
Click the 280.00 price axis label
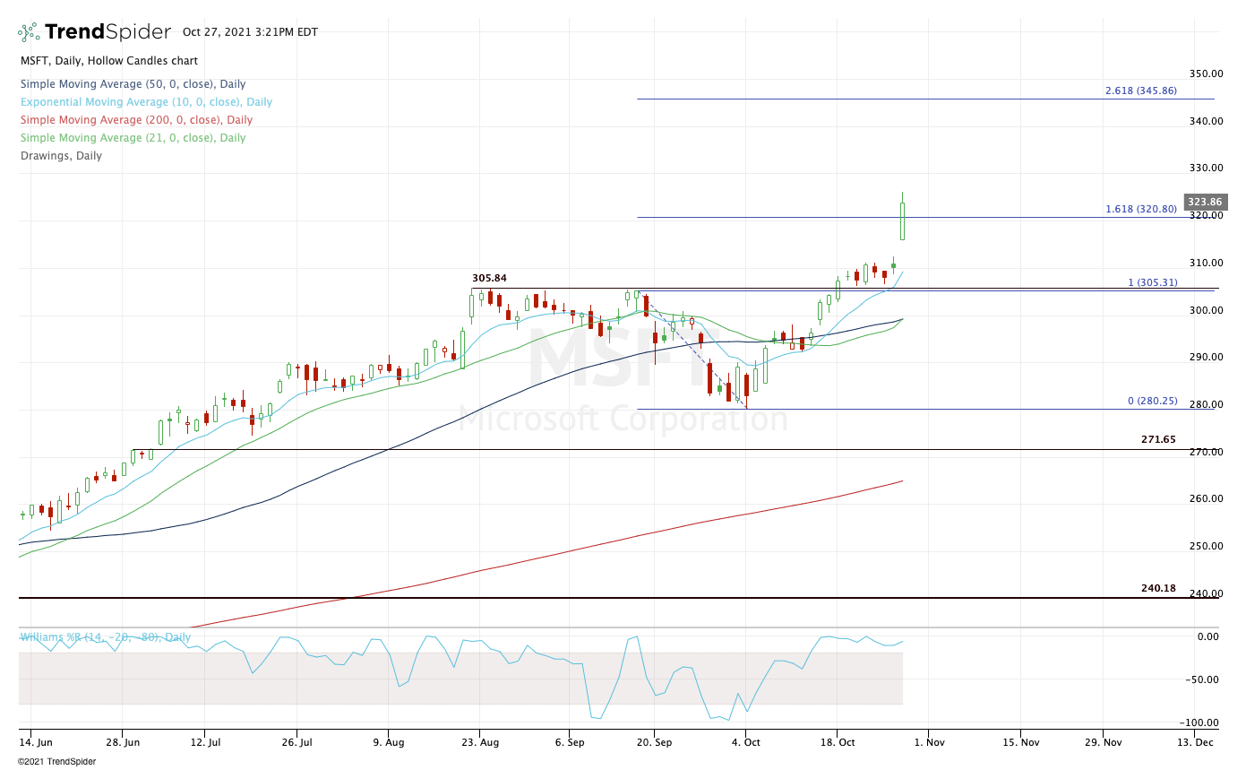coord(1206,404)
